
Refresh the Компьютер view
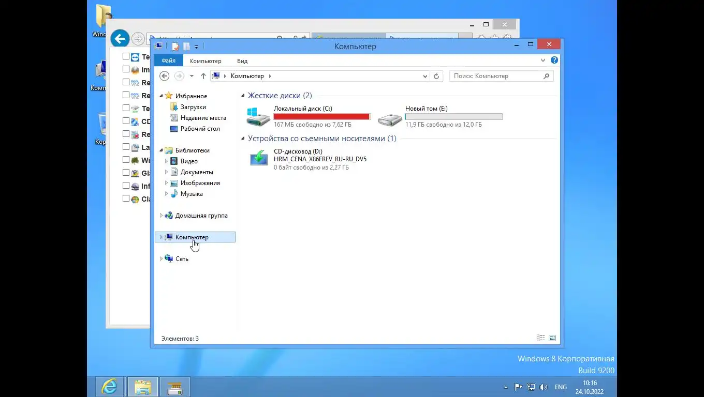[436, 76]
